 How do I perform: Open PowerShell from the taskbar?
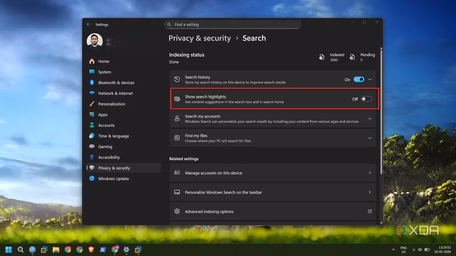(103, 250)
